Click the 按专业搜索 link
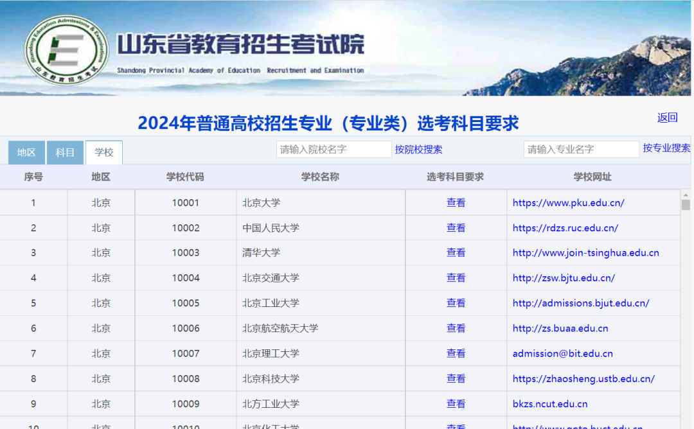This screenshot has width=694, height=429. [x=666, y=148]
